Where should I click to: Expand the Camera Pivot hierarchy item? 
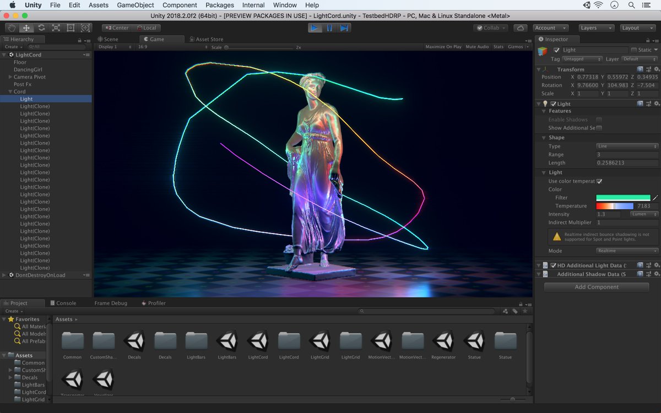pyautogui.click(x=10, y=77)
